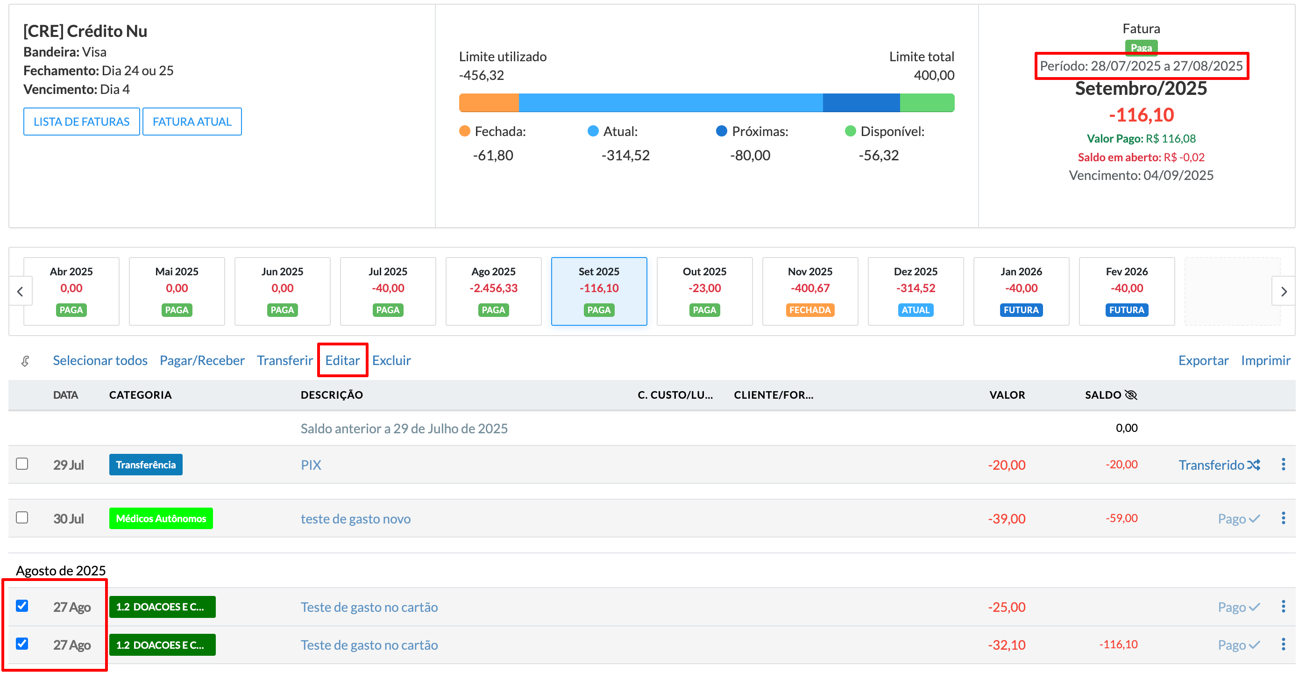
Task: Click Pago checkmark on the -32,10 row
Action: [1254, 645]
